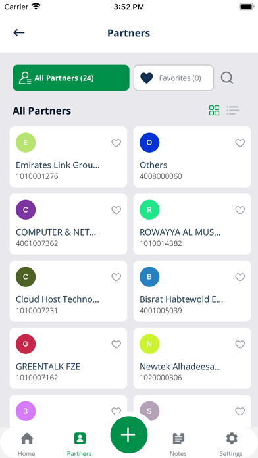Switch to list view icon
Screen dimensions: 258x458
[x=233, y=110]
